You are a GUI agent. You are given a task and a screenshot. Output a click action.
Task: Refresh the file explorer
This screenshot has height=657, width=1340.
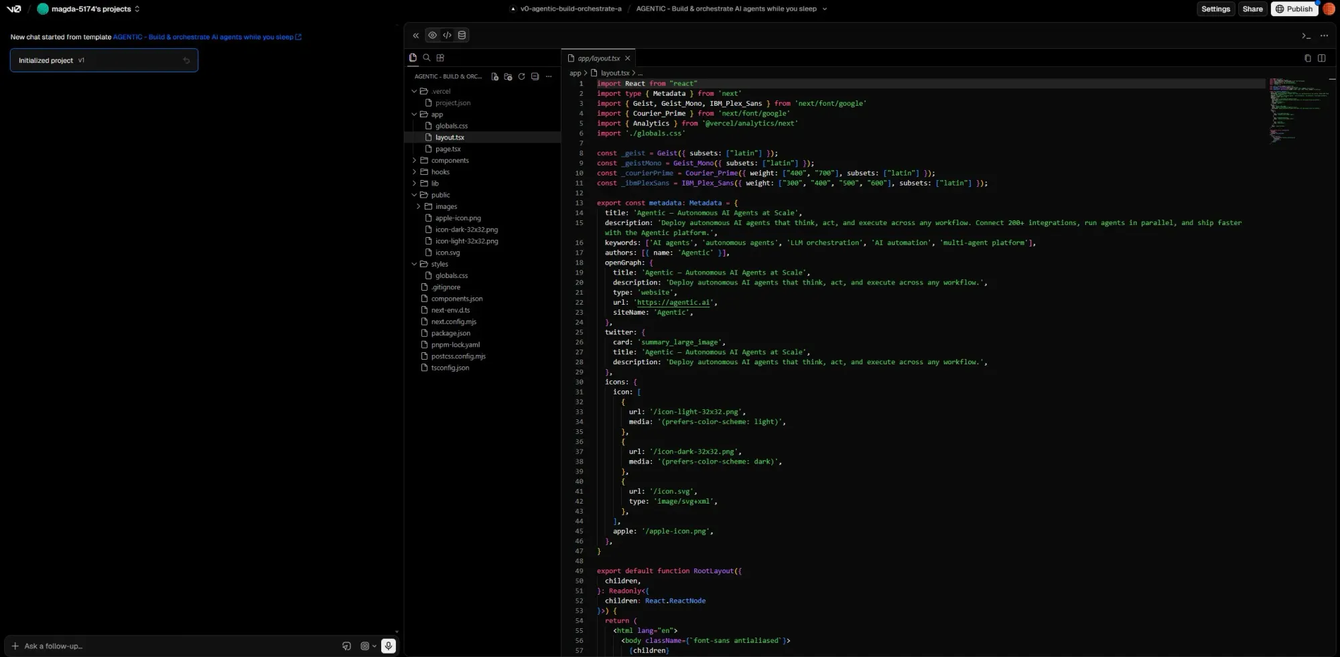(x=521, y=76)
